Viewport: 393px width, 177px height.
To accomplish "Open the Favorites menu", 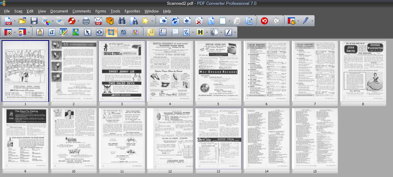I will [132, 11].
